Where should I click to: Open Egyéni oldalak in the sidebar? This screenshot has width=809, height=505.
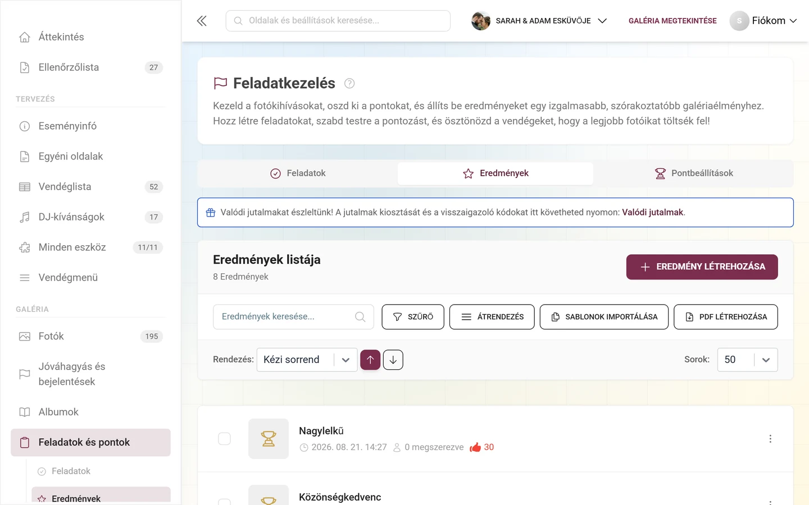pyautogui.click(x=90, y=157)
